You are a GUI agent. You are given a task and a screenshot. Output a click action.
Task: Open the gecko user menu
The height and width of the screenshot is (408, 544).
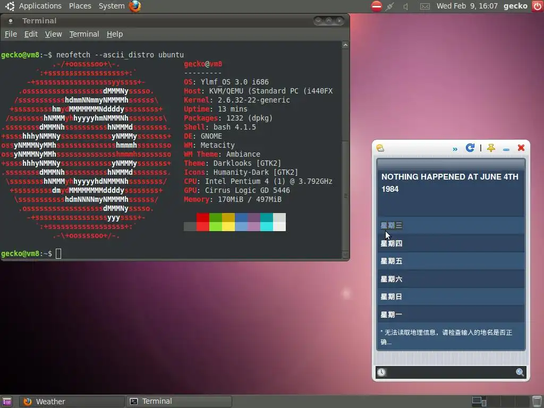point(515,6)
